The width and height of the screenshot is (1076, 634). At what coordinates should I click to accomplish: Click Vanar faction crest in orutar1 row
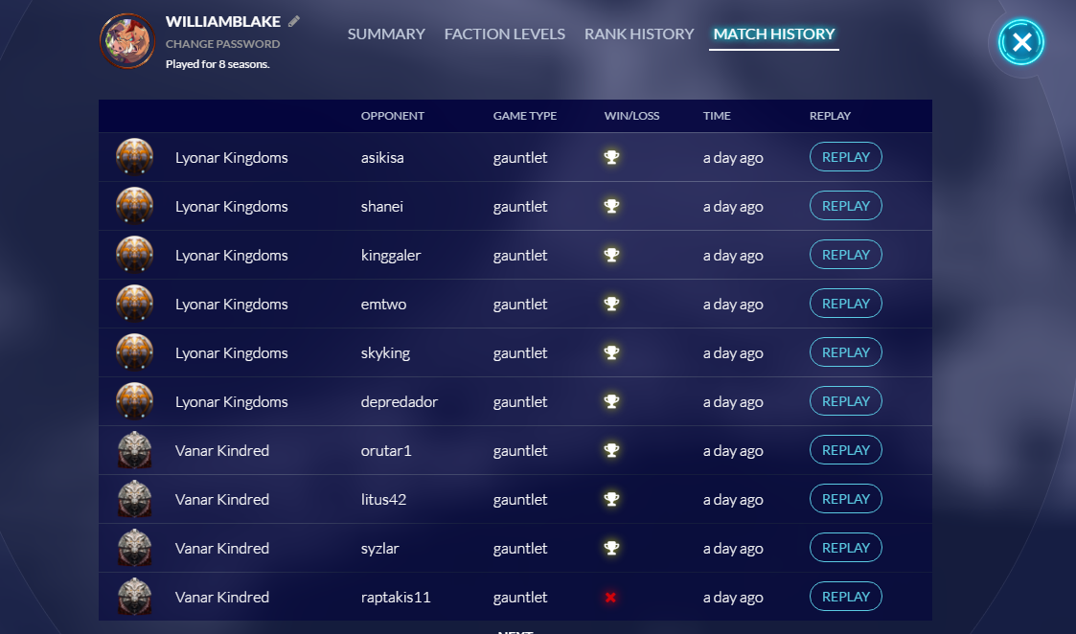134,450
